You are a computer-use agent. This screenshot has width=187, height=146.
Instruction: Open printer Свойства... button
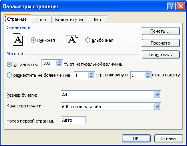[x=161, y=55]
